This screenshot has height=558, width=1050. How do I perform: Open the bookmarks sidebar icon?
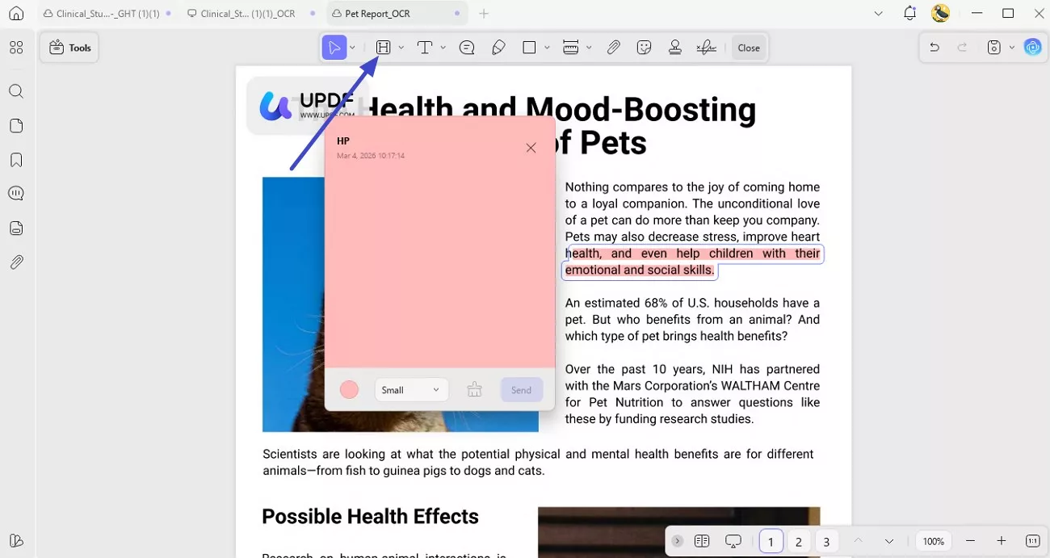click(x=16, y=160)
